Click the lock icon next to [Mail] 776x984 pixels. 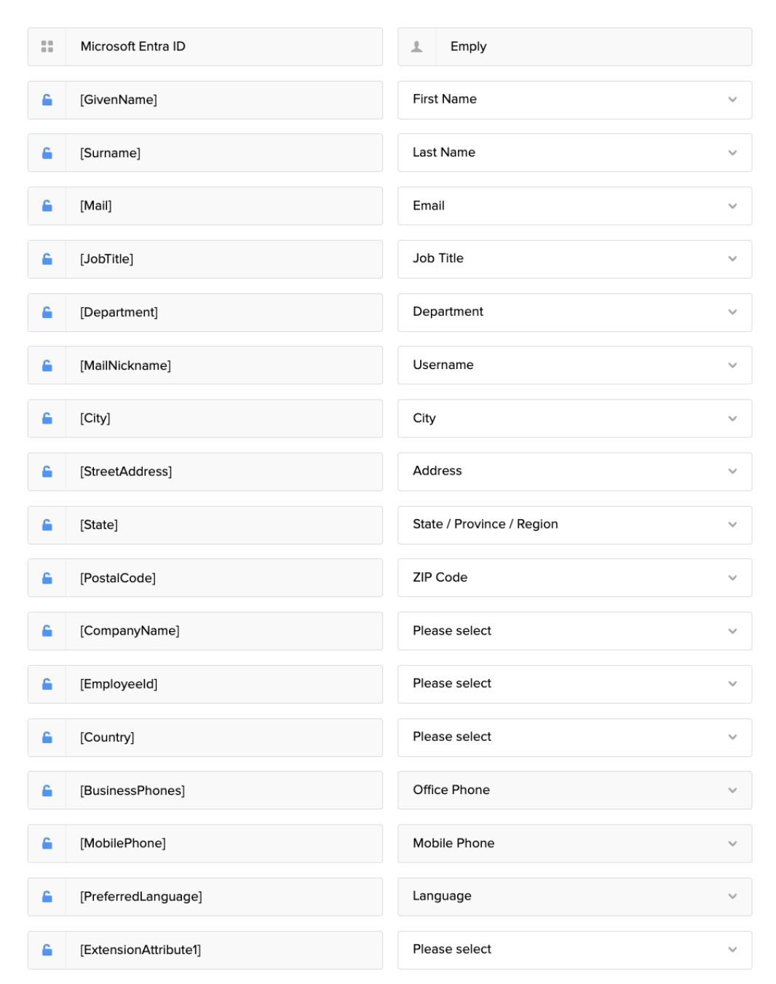pos(47,206)
